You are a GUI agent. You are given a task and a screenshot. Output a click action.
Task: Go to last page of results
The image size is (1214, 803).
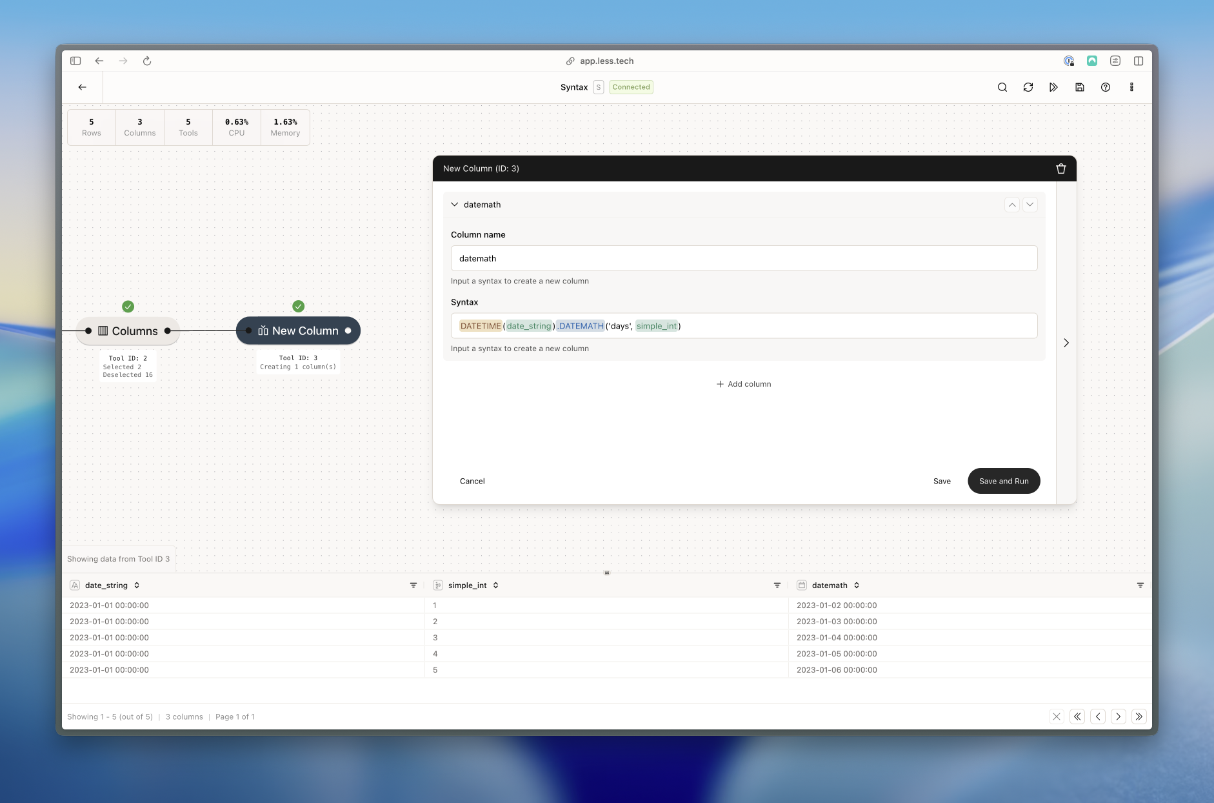(x=1139, y=717)
